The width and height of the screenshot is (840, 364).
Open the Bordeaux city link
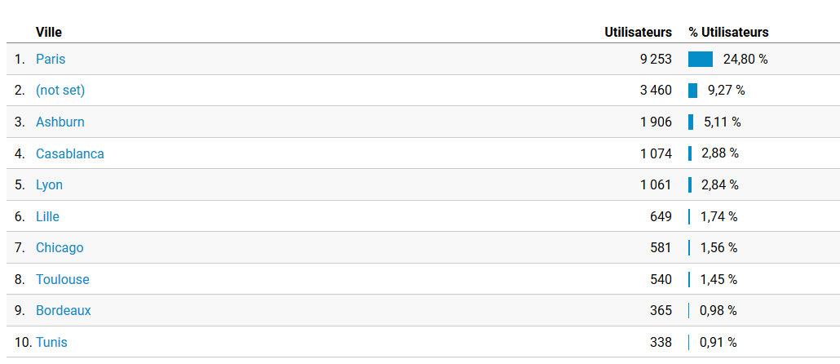64,310
